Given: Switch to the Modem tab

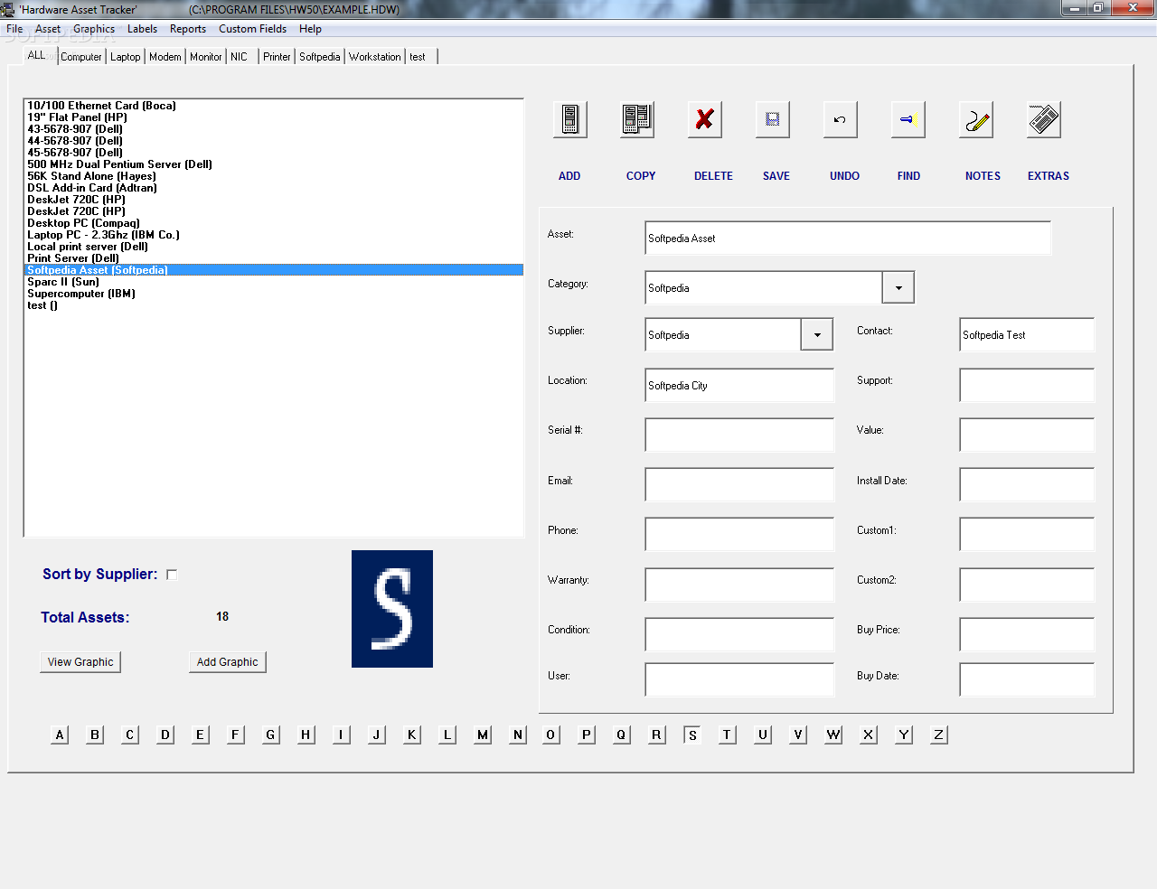Looking at the screenshot, I should pos(165,57).
